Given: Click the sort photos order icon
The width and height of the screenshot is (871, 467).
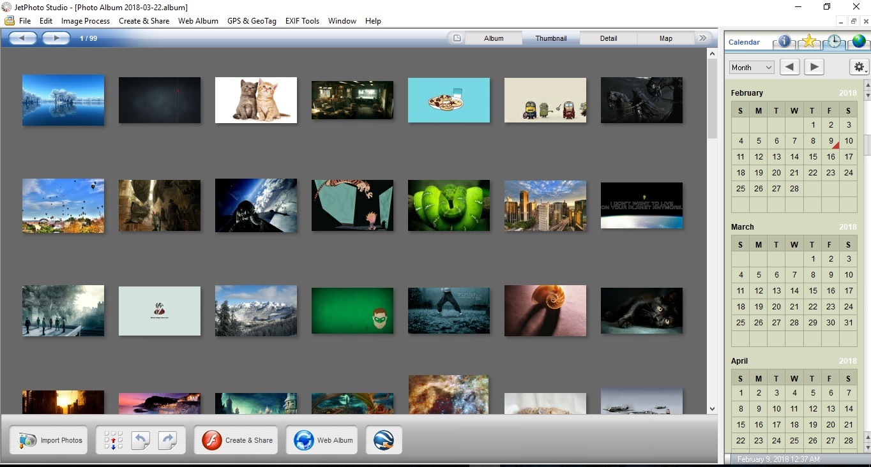Looking at the screenshot, I should 113,440.
